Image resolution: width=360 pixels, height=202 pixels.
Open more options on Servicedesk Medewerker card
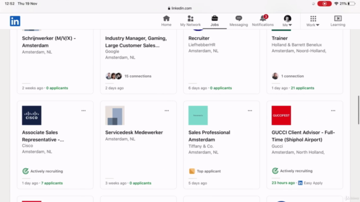pos(166,111)
